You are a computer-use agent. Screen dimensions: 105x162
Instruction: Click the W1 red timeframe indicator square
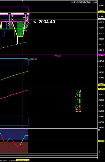click(x=80, y=108)
